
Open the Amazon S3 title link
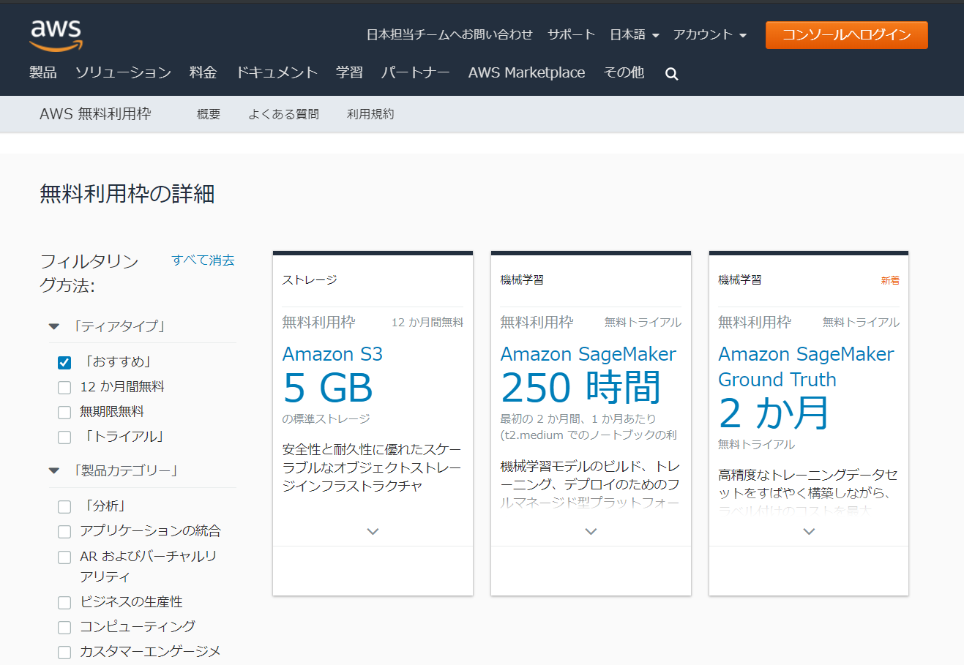coord(332,354)
